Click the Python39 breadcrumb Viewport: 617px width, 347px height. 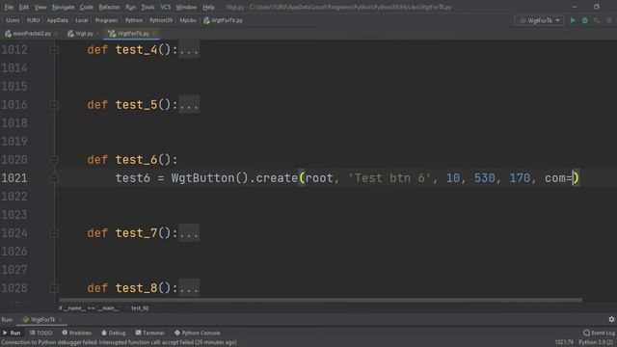pos(161,20)
